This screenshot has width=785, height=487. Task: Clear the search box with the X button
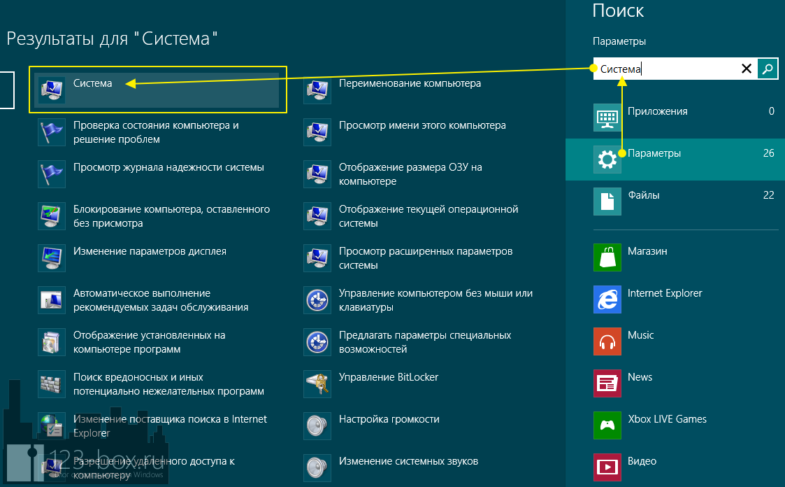(746, 69)
